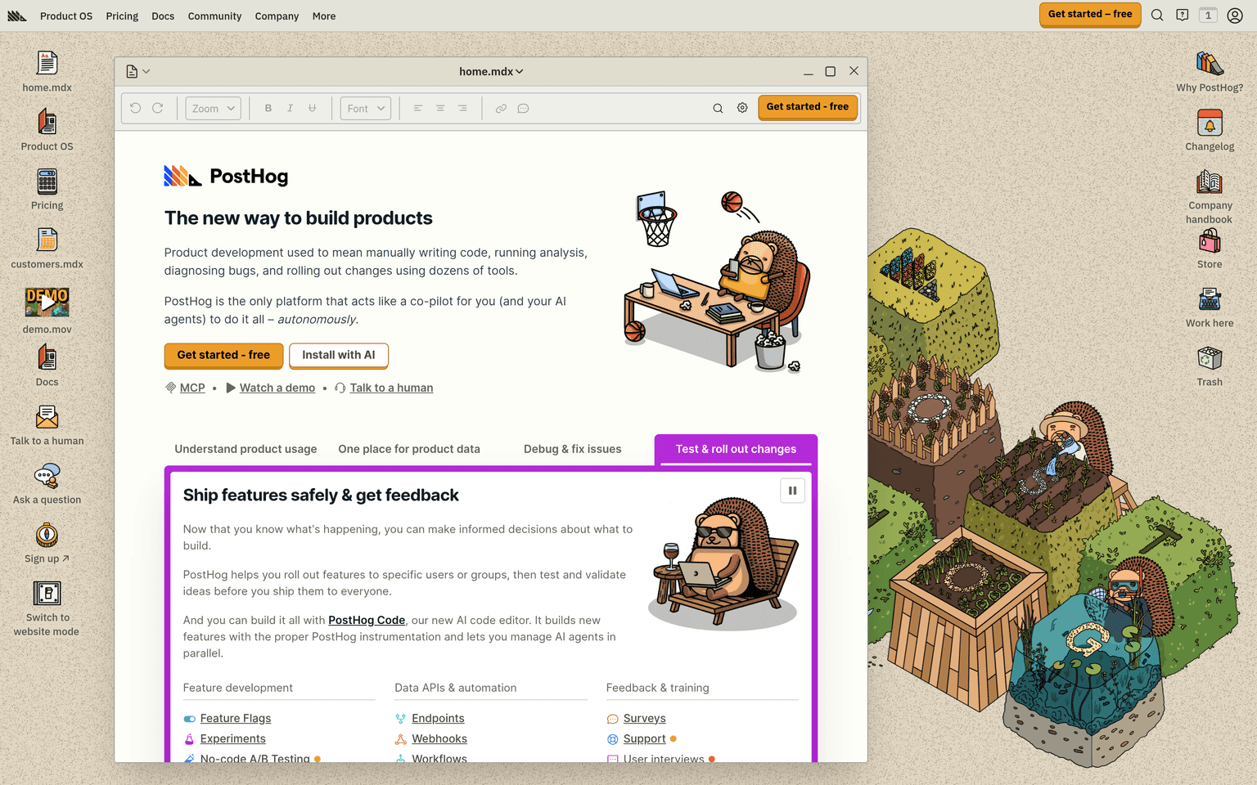Open the Surveys link

(x=645, y=718)
